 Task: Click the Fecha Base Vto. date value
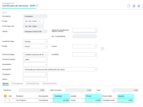[x=33, y=26]
